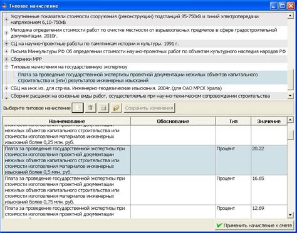The image size is (297, 233).
Task: Expand СБЦ на инж.из. для стр-ва node
Action: pyautogui.click(x=6, y=88)
